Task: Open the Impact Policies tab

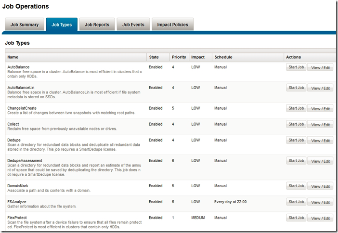Action: point(173,25)
